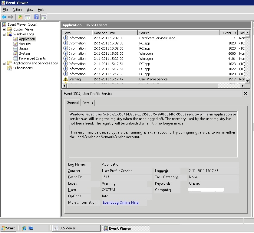
Task: Toggle Show/Hide Console Tree toolbar icon
Action: pyautogui.click(x=27, y=17)
